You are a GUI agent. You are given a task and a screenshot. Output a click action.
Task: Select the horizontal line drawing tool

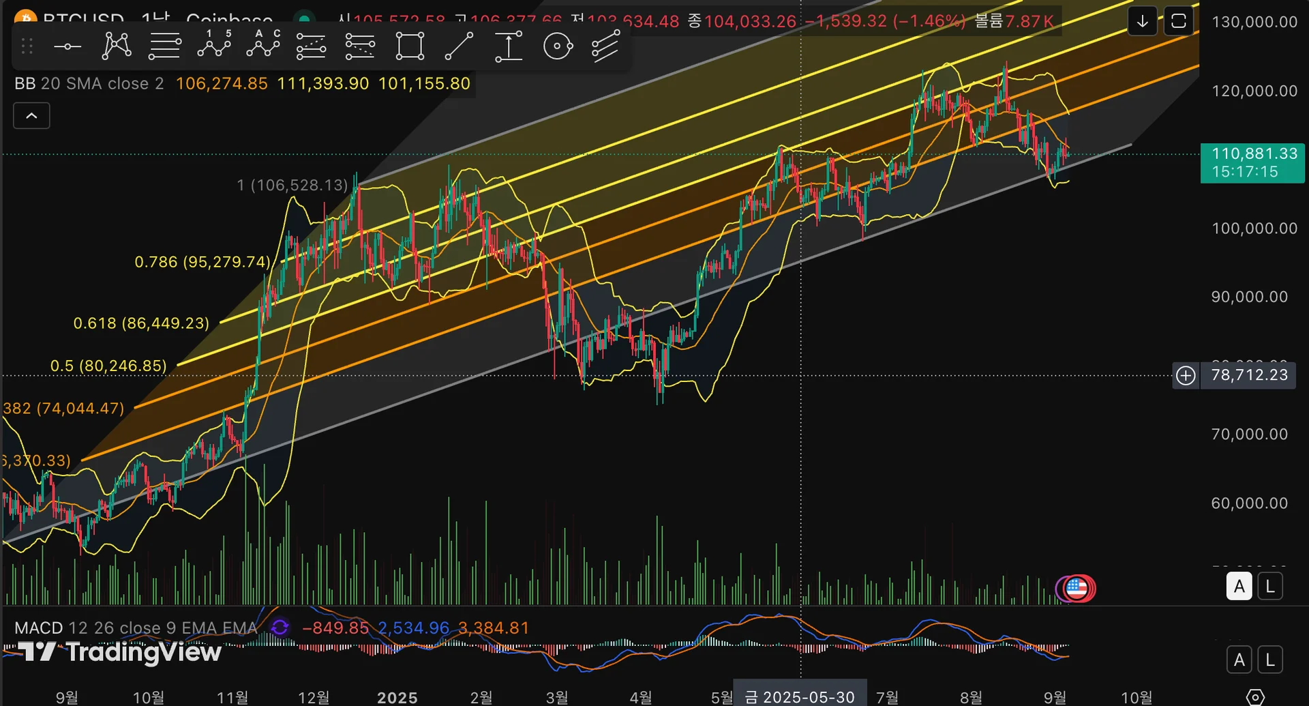(67, 46)
